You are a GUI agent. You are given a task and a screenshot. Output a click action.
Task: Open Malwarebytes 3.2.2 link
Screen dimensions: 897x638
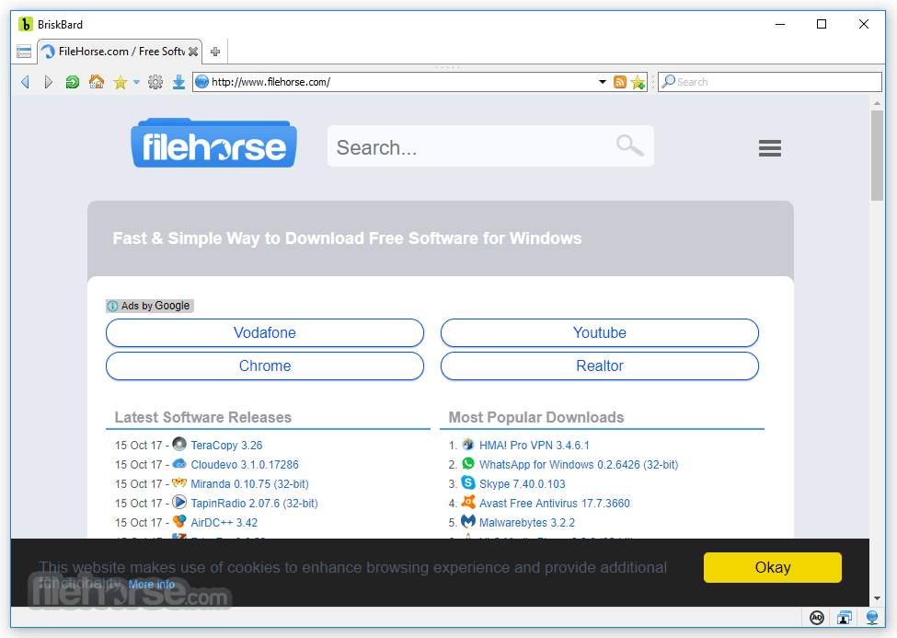(527, 523)
